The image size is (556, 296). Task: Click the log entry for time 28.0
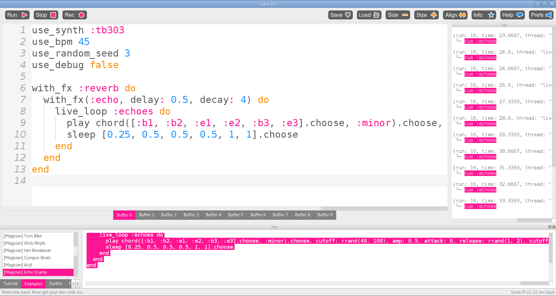(x=502, y=118)
